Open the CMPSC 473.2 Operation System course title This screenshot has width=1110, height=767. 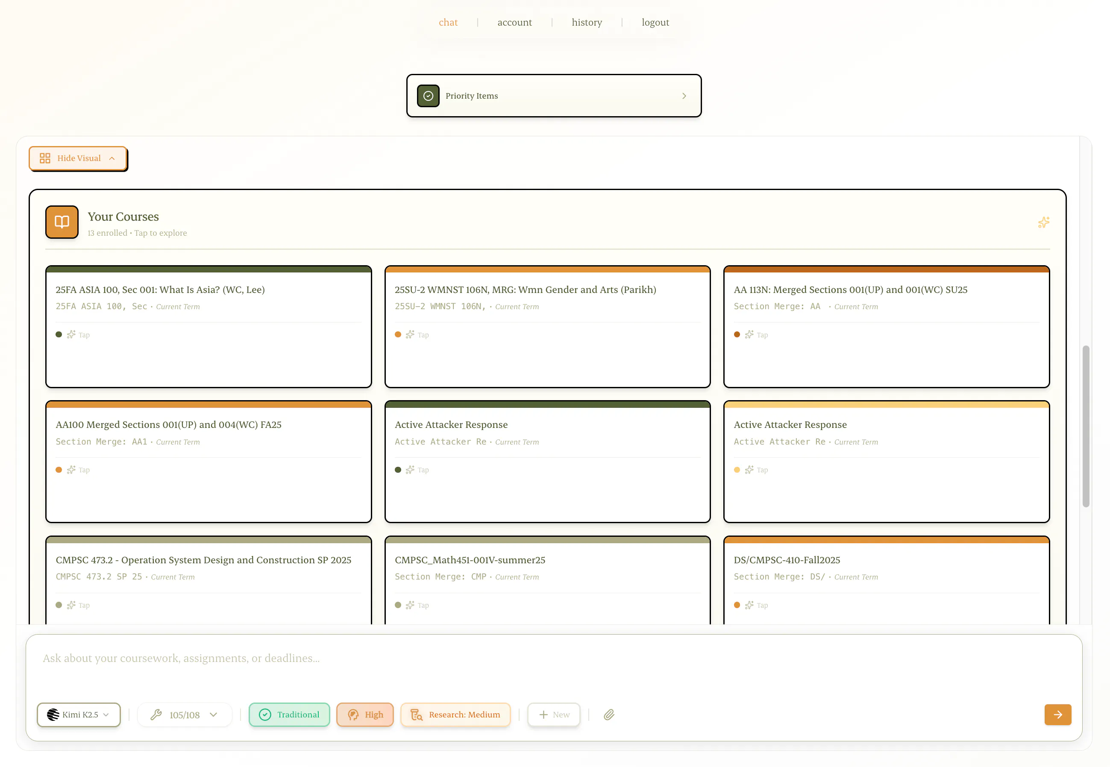pos(203,560)
